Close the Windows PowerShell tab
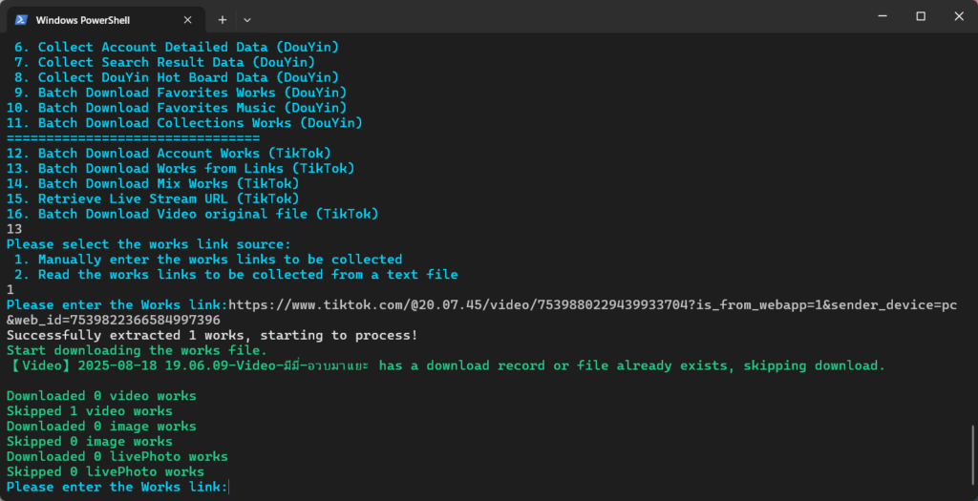This screenshot has width=978, height=501. point(187,19)
